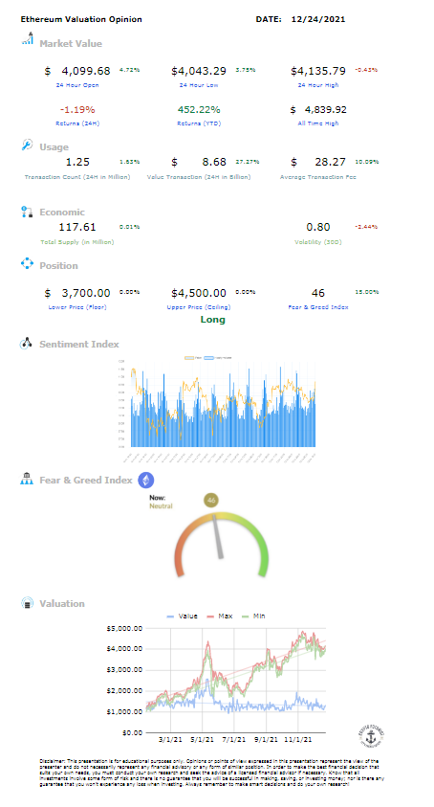
Task: Click the Position section icon
Action: click(x=27, y=264)
